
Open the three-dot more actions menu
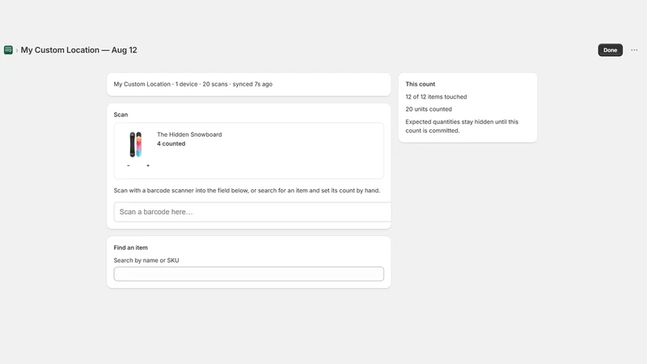634,50
